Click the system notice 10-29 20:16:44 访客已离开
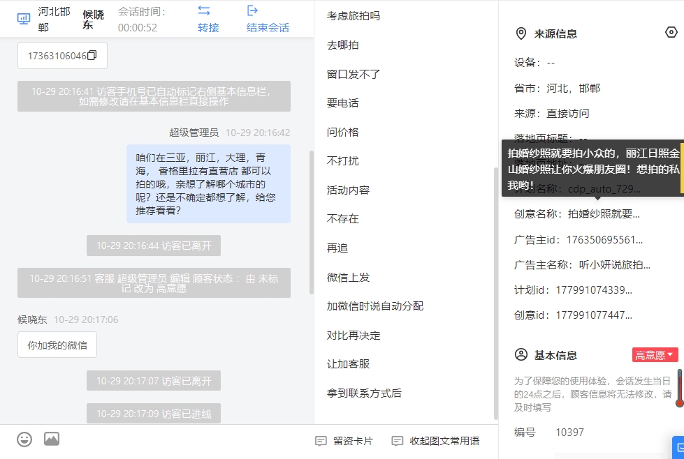 pyautogui.click(x=154, y=246)
